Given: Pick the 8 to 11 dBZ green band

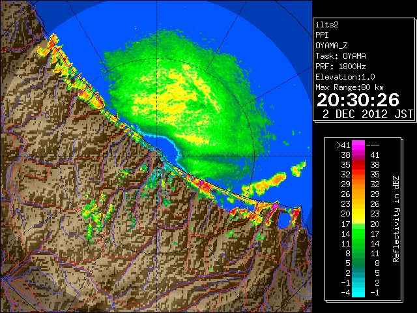Looking at the screenshot, I should pos(358,253).
